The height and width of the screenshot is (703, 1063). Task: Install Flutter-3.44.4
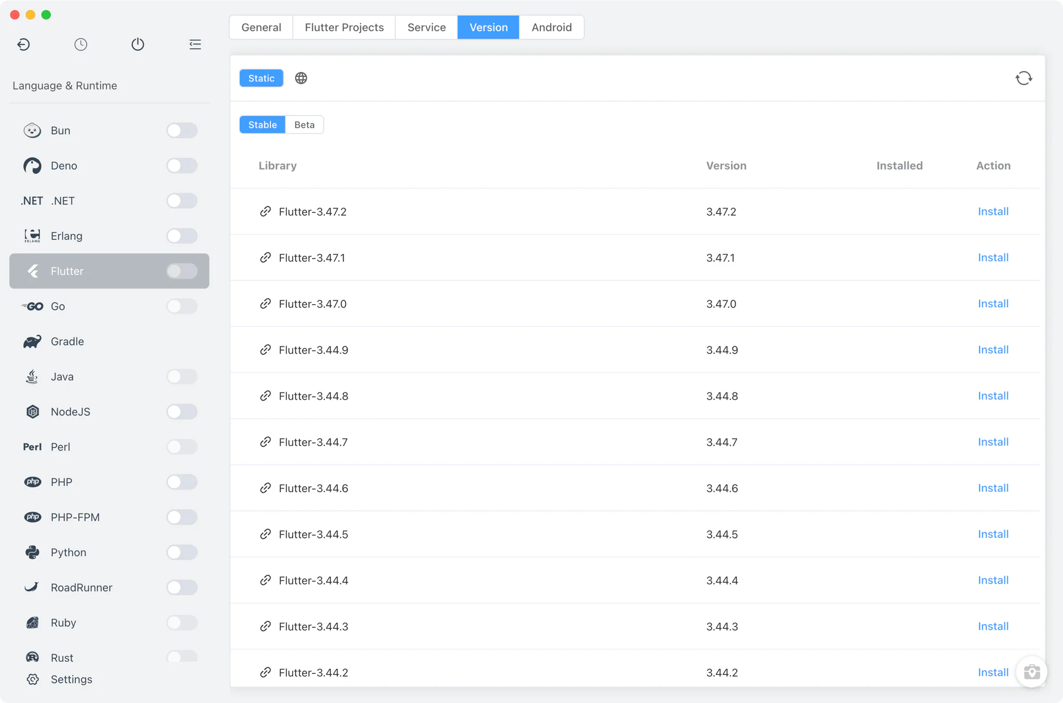[993, 580]
